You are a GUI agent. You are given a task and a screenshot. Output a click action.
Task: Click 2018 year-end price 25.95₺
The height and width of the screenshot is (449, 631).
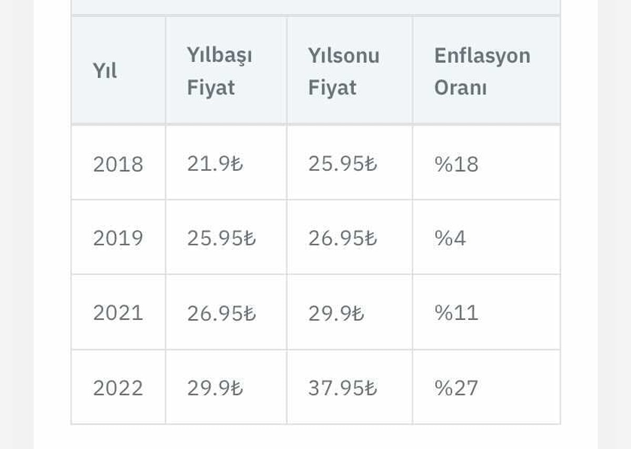[x=343, y=164]
